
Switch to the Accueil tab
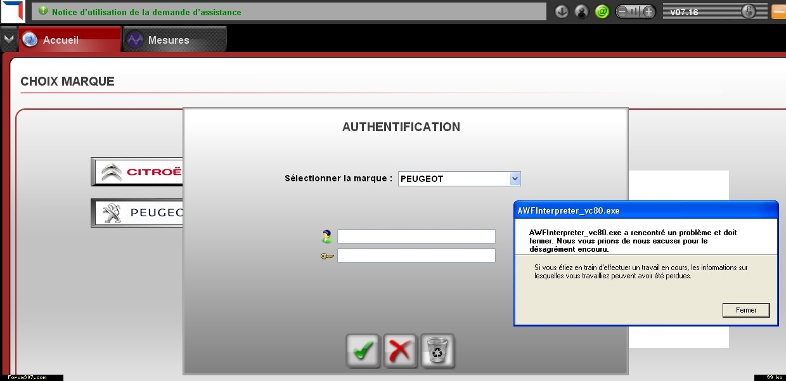[x=70, y=39]
